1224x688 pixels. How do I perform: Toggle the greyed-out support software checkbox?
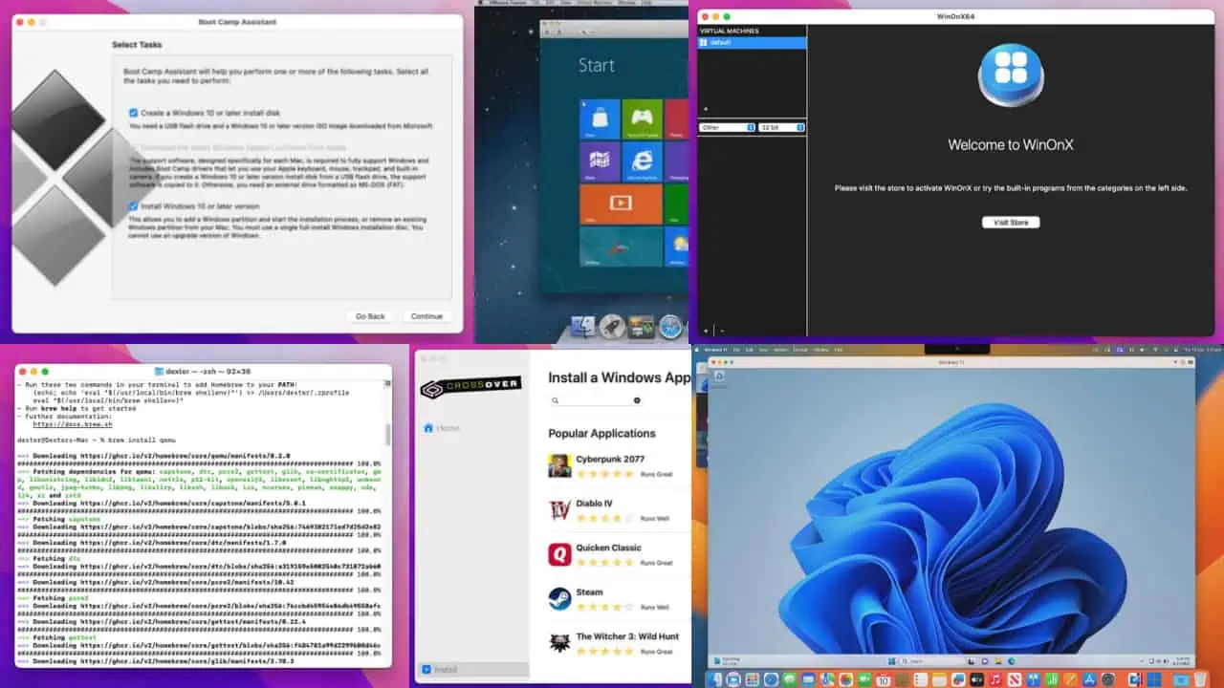coord(134,148)
